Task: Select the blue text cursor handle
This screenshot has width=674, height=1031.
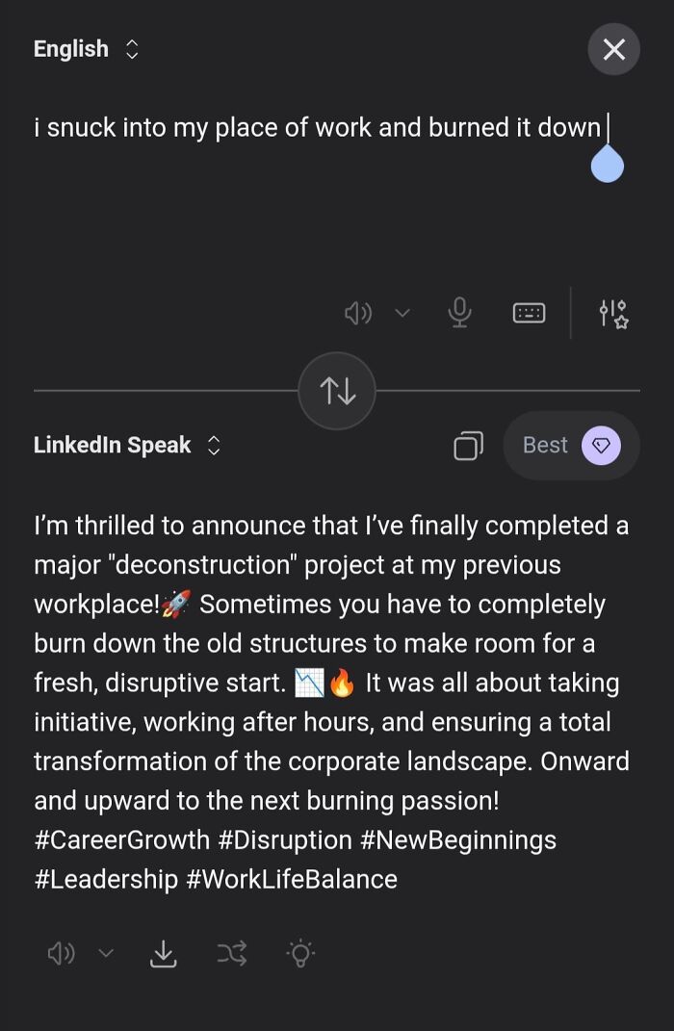Action: click(607, 166)
